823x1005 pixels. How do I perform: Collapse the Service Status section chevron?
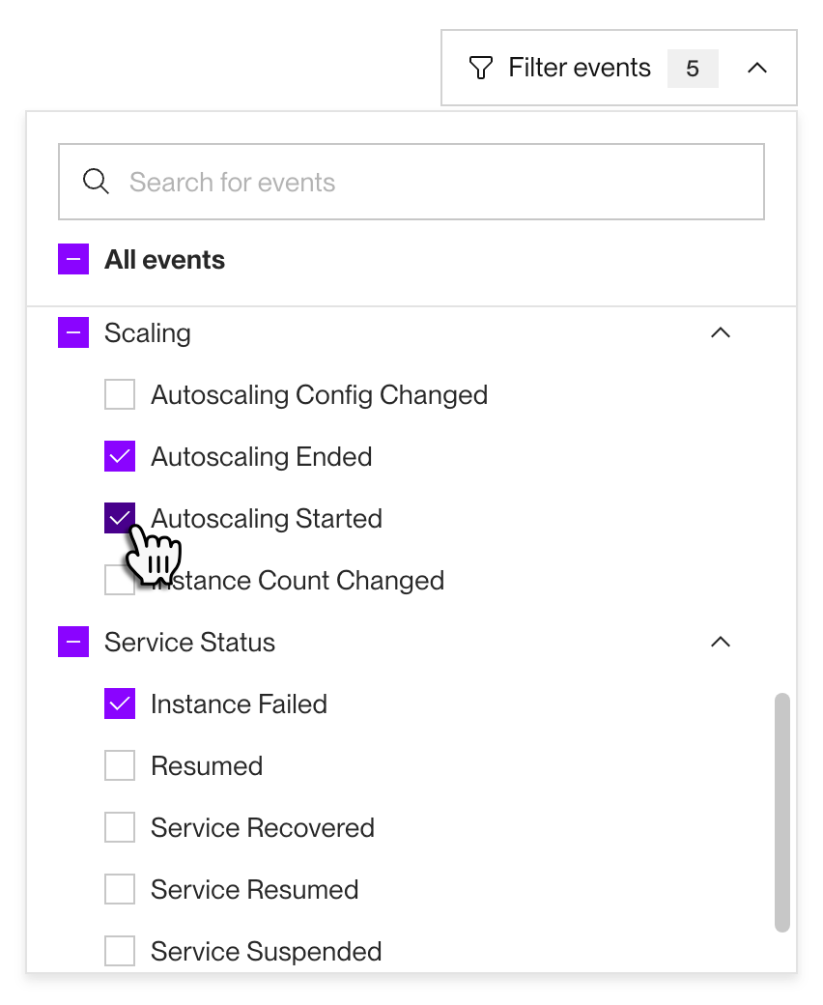point(720,642)
